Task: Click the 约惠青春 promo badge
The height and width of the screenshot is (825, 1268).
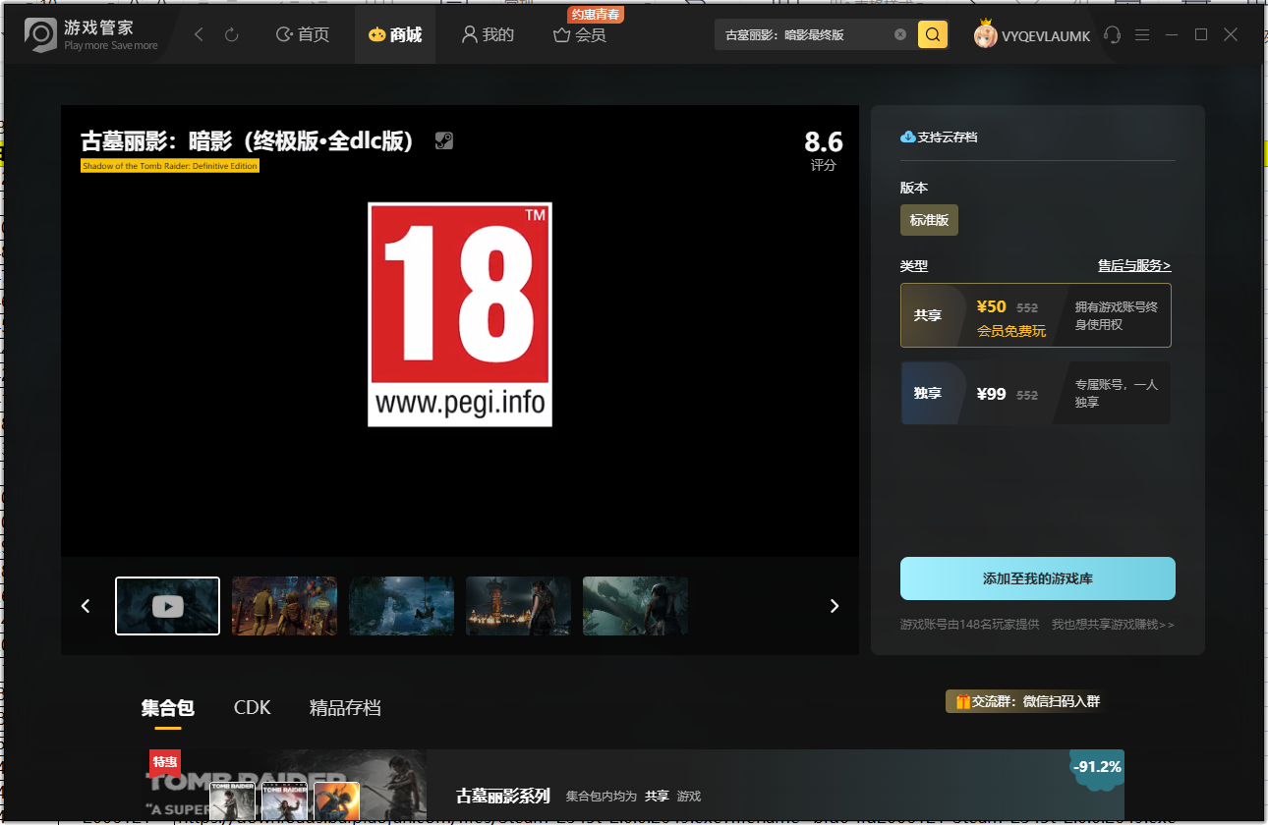Action: [596, 14]
